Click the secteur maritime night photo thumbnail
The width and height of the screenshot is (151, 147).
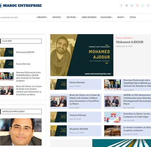click(x=112, y=131)
